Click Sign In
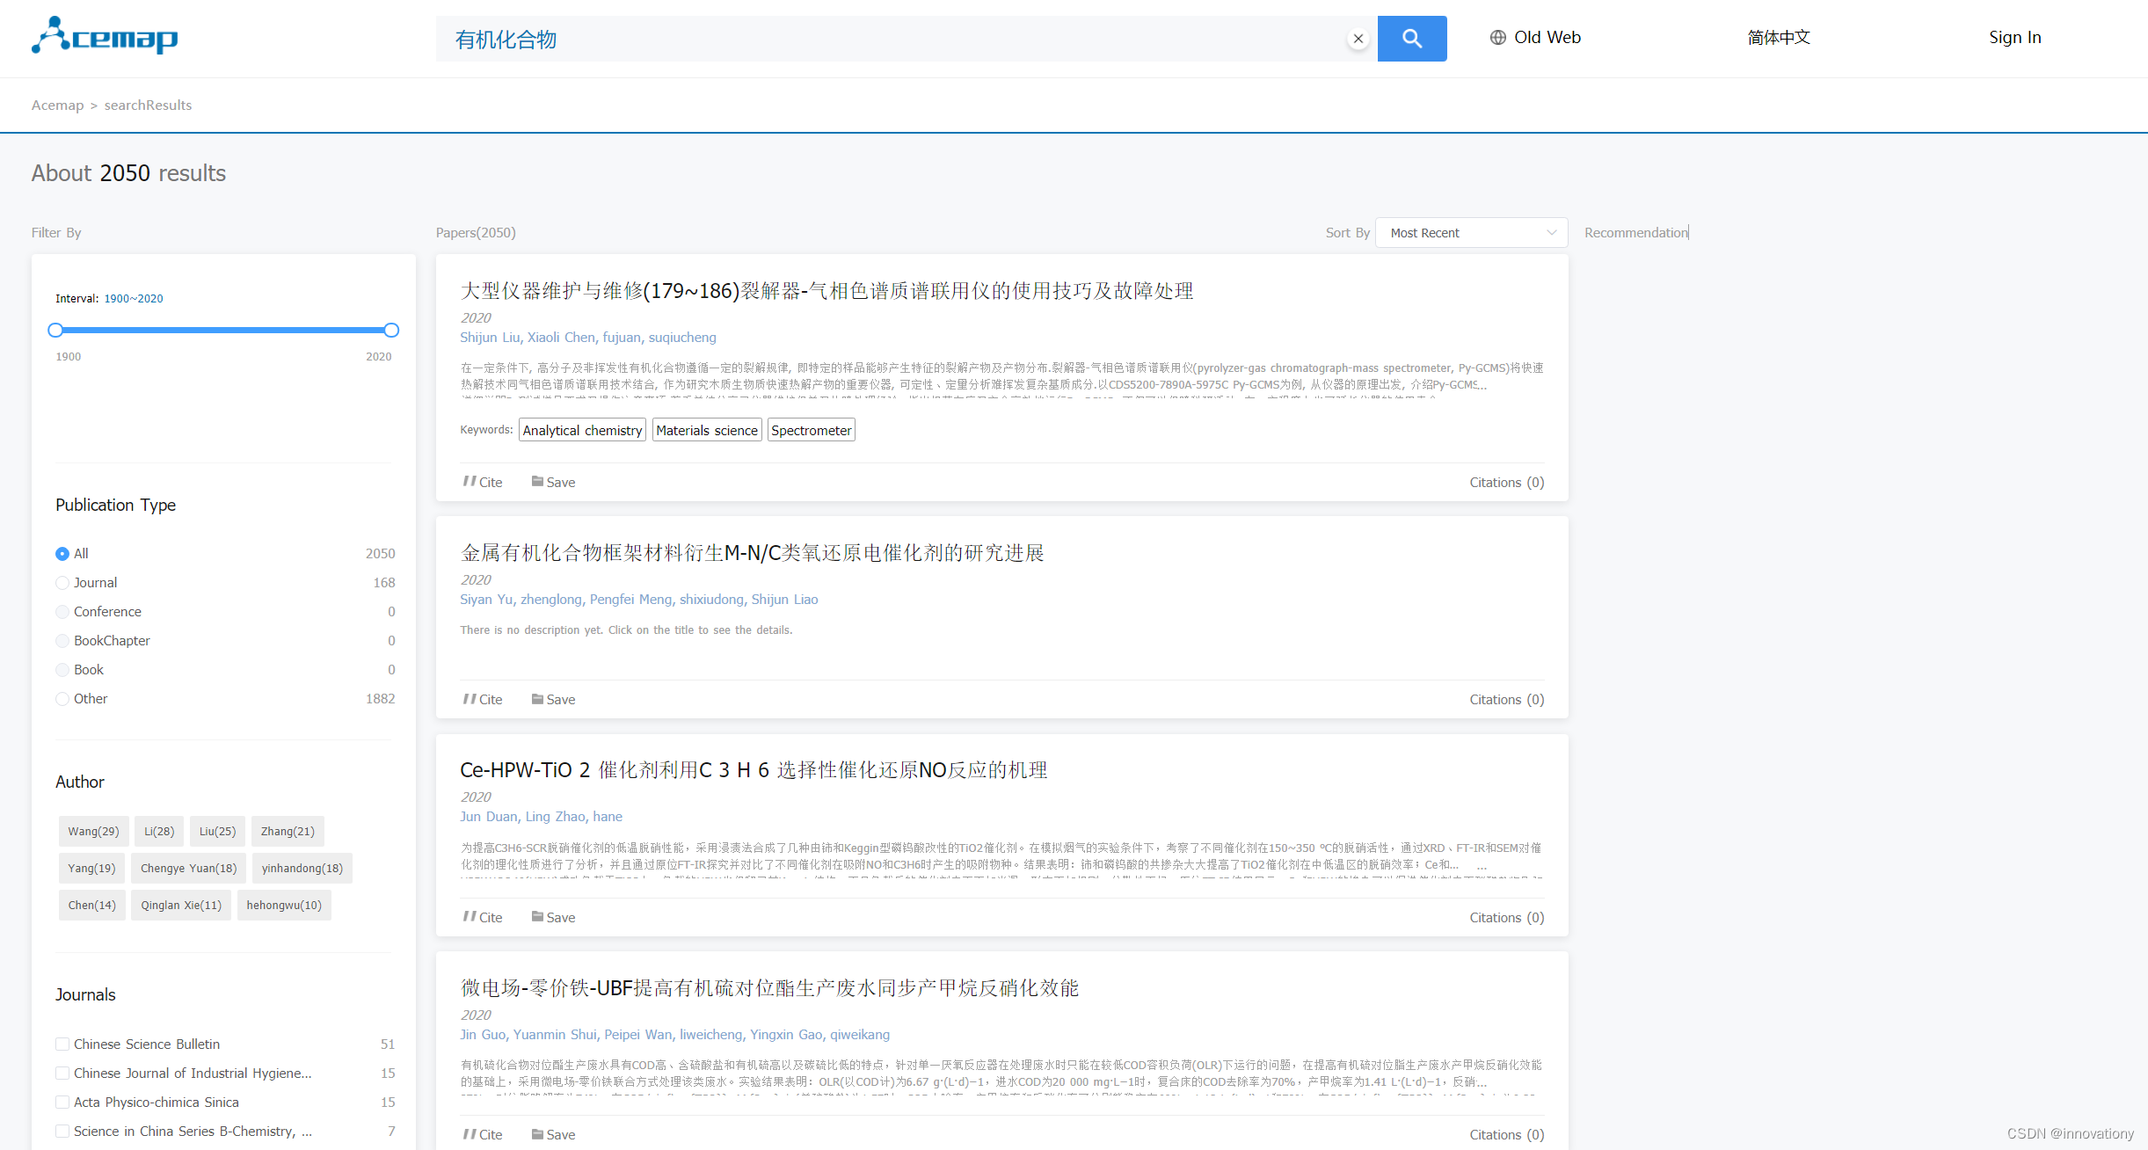 click(2015, 38)
